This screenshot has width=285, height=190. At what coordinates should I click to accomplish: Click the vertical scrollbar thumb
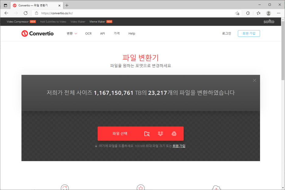tap(283, 51)
